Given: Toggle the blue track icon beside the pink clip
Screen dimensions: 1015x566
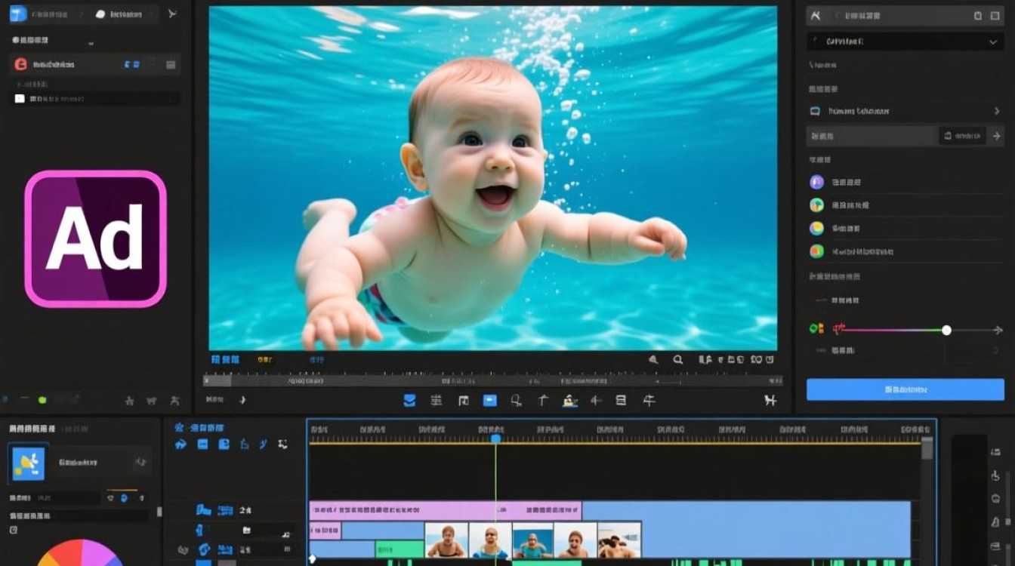Looking at the screenshot, I should coord(202,511).
